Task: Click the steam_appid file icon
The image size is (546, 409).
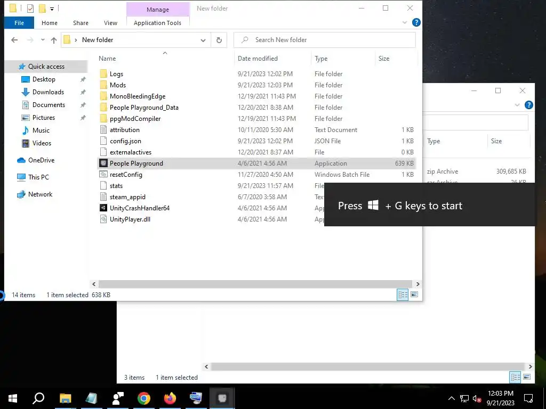Action: 103,197
